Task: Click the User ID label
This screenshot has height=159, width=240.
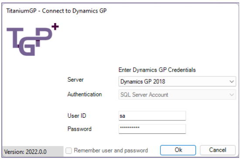Action: click(x=77, y=116)
